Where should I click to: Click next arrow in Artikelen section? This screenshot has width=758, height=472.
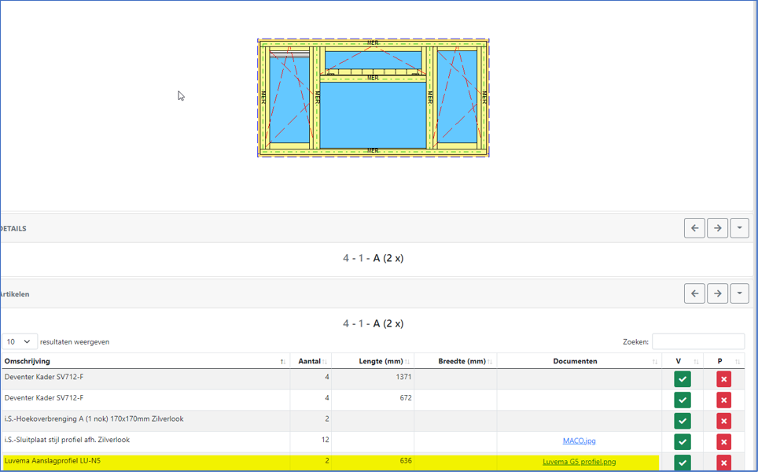pos(717,293)
